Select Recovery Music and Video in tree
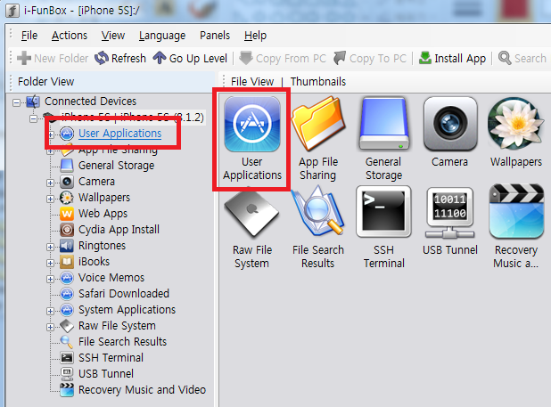 [142, 389]
